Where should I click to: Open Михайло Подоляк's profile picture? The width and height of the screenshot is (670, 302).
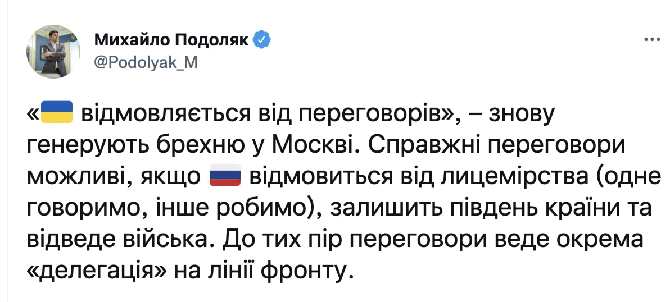[53, 51]
